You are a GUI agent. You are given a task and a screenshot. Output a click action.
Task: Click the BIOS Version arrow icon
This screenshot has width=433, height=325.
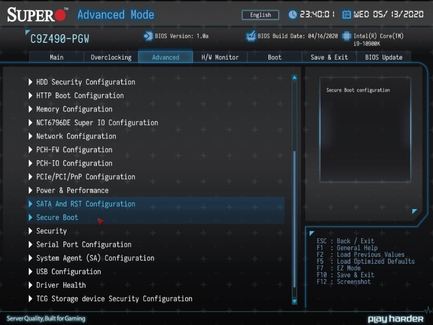click(x=148, y=37)
